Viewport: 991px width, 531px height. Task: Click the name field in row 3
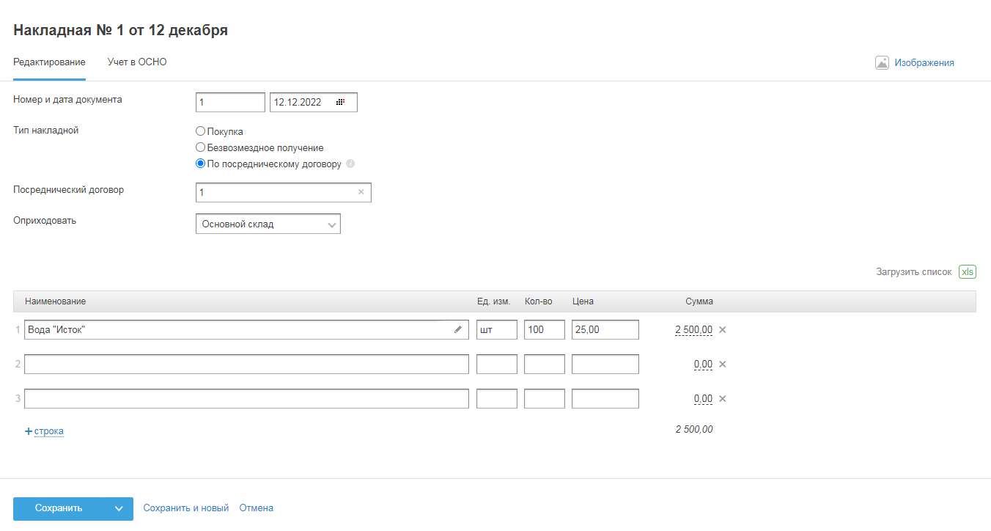[246, 399]
